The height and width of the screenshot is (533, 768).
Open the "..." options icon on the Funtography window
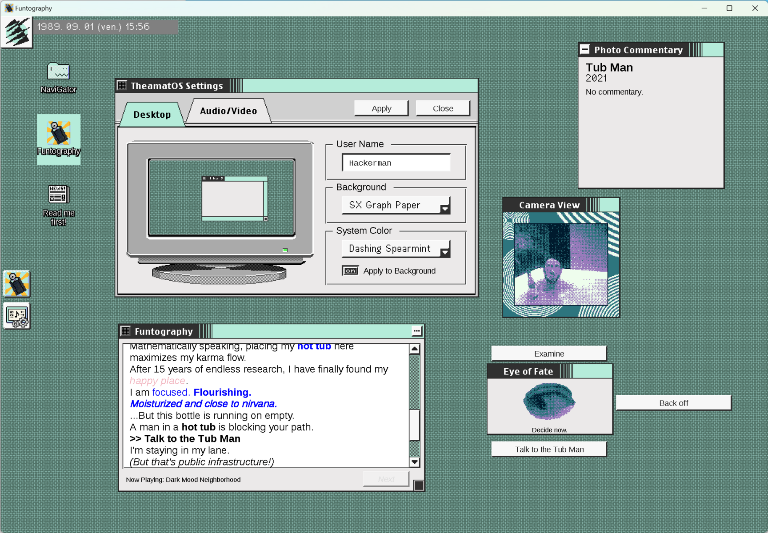coord(416,330)
